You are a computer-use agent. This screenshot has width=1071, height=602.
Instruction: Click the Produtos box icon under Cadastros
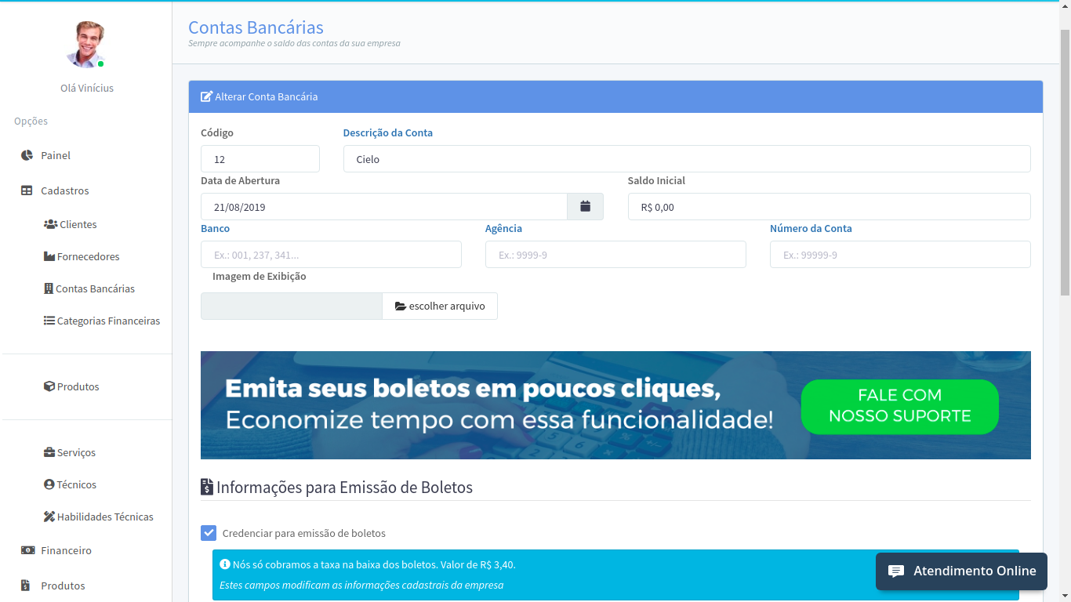pyautogui.click(x=49, y=386)
